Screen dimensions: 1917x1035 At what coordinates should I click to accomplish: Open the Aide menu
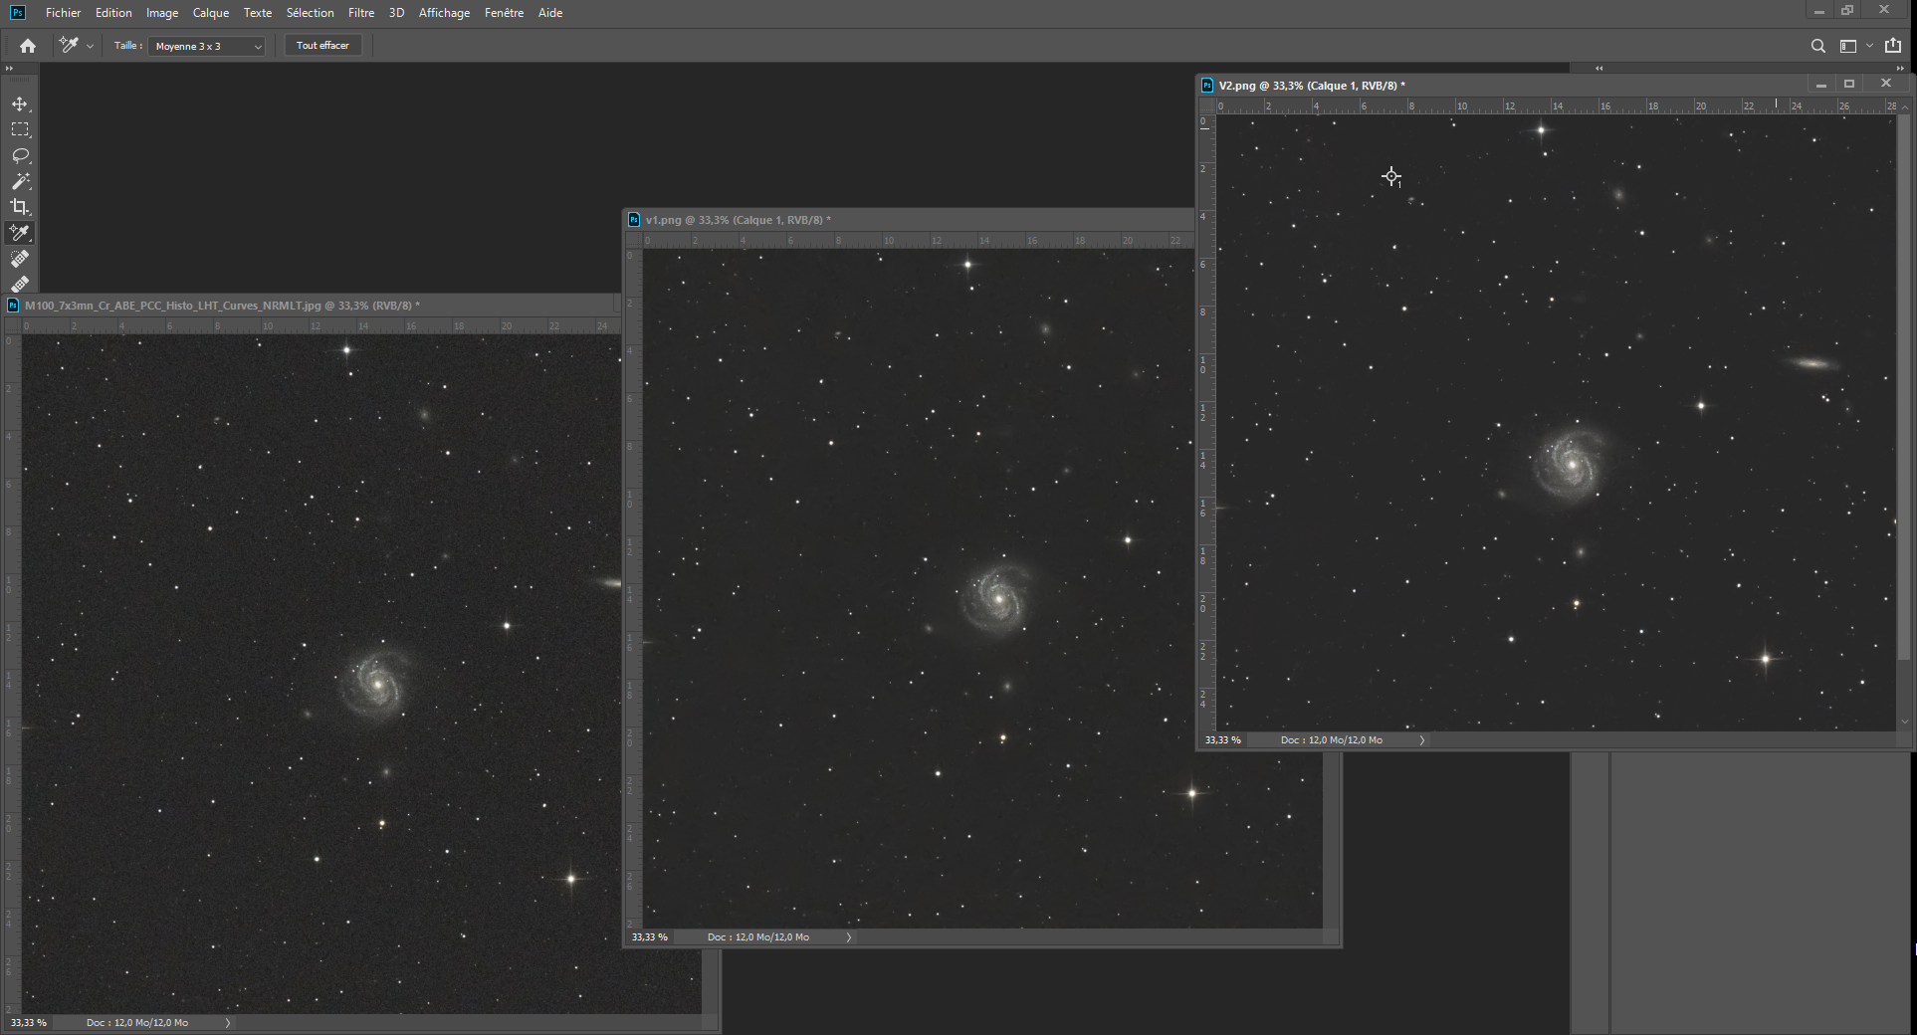(x=550, y=13)
